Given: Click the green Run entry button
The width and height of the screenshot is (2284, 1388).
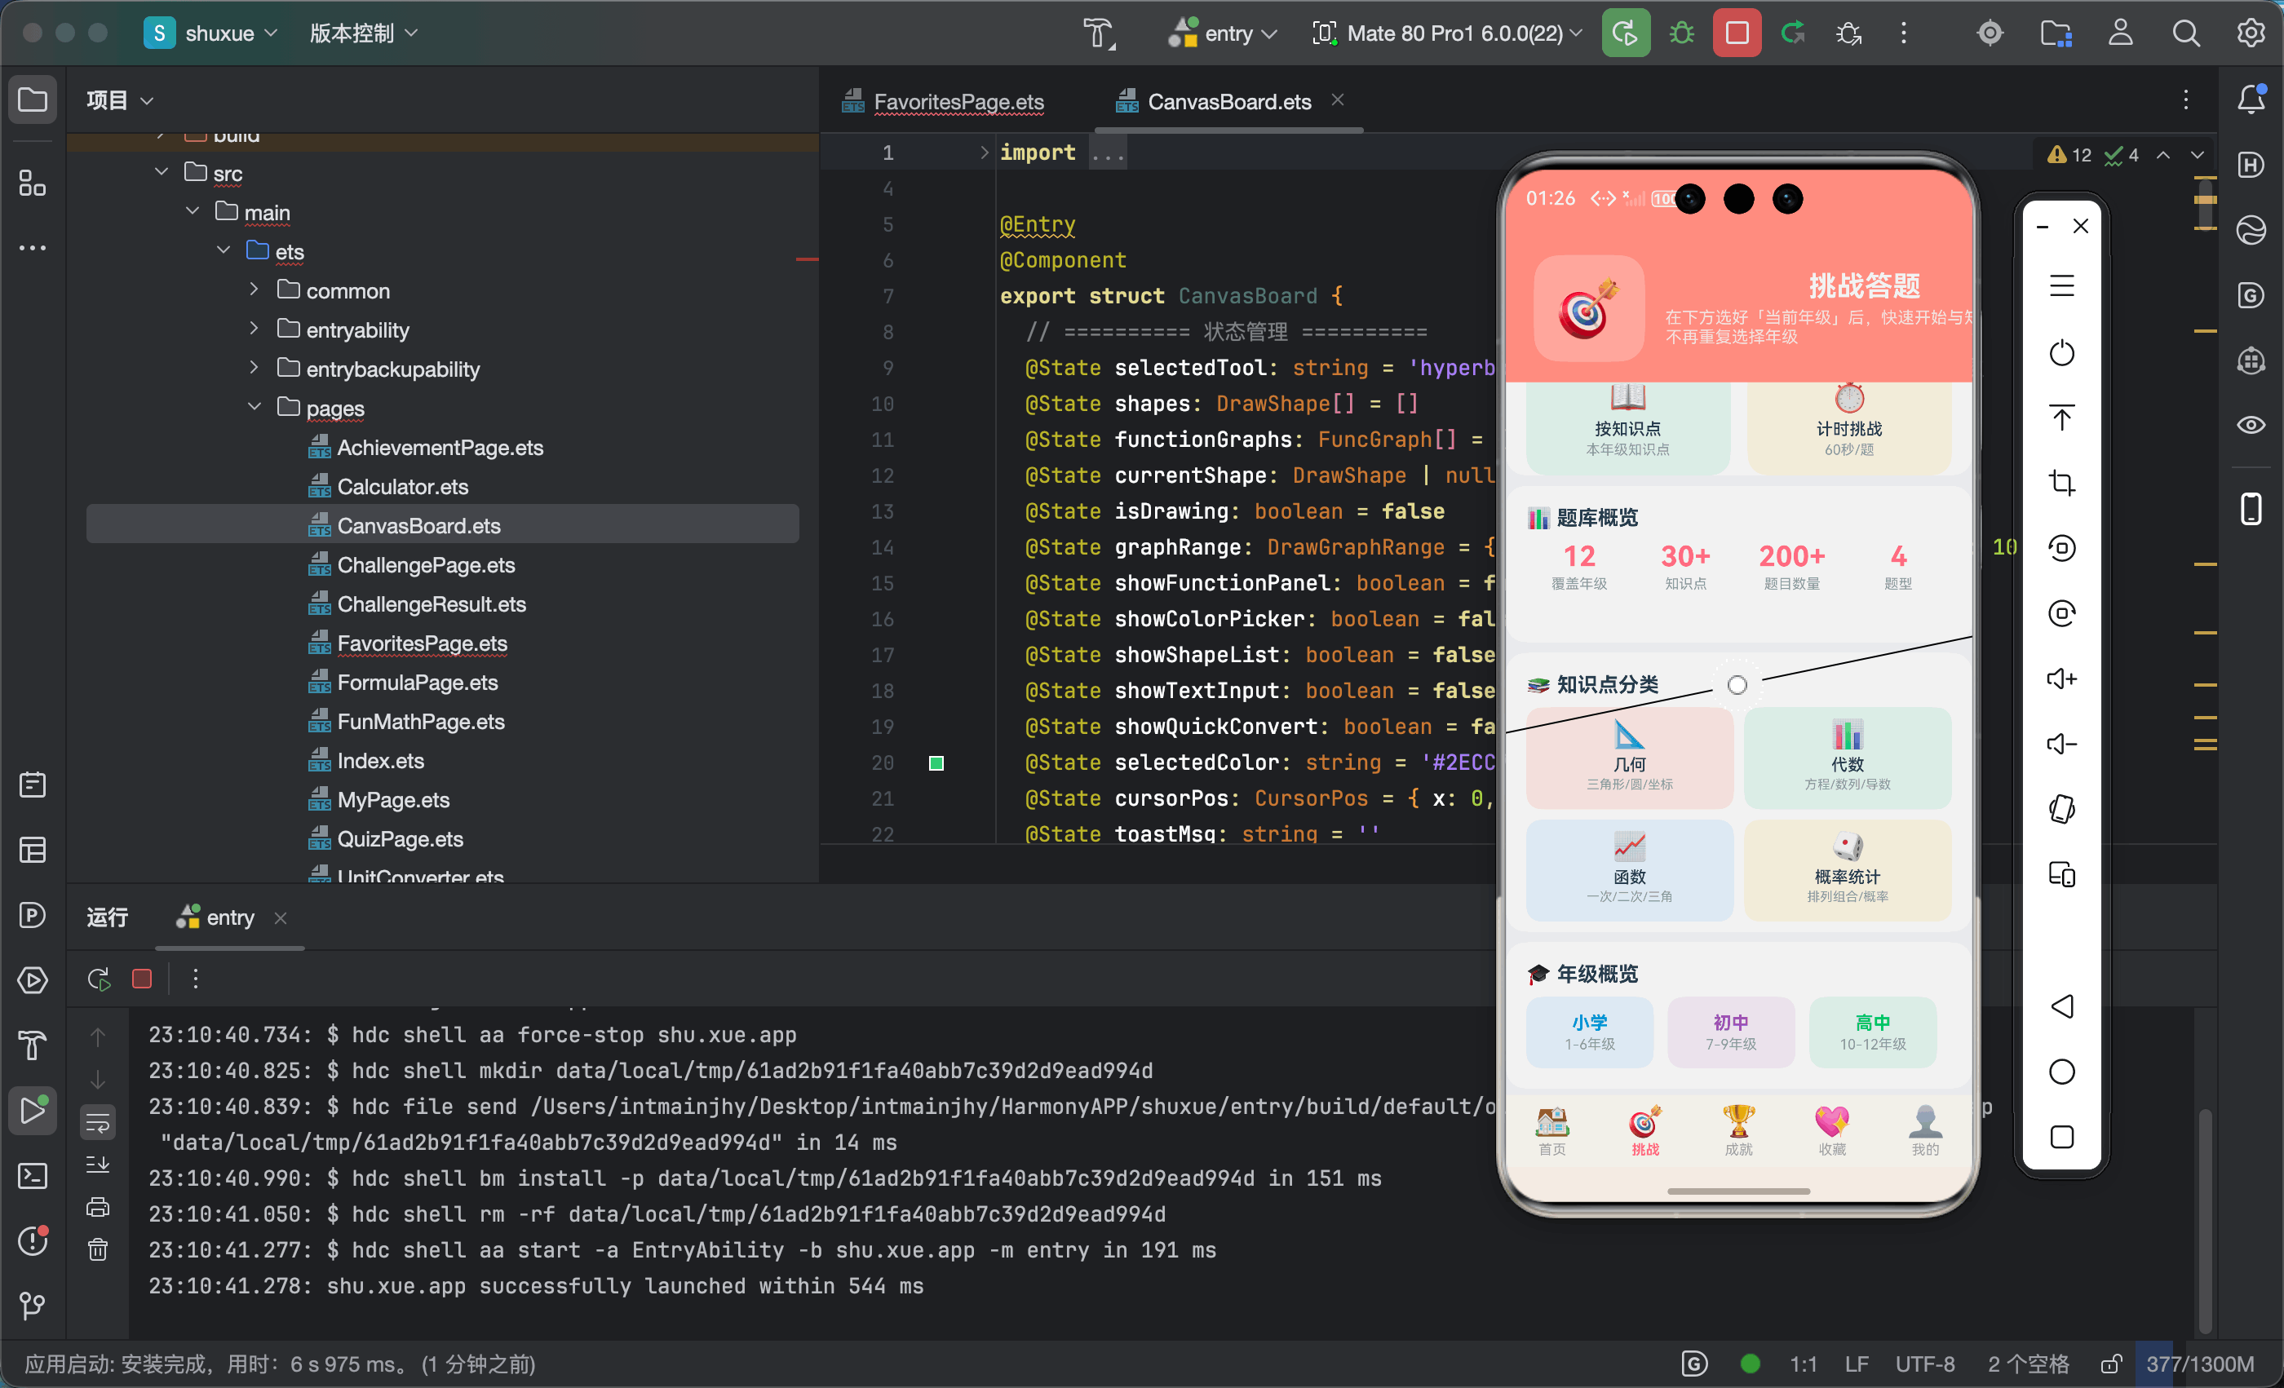Looking at the screenshot, I should click(1625, 33).
